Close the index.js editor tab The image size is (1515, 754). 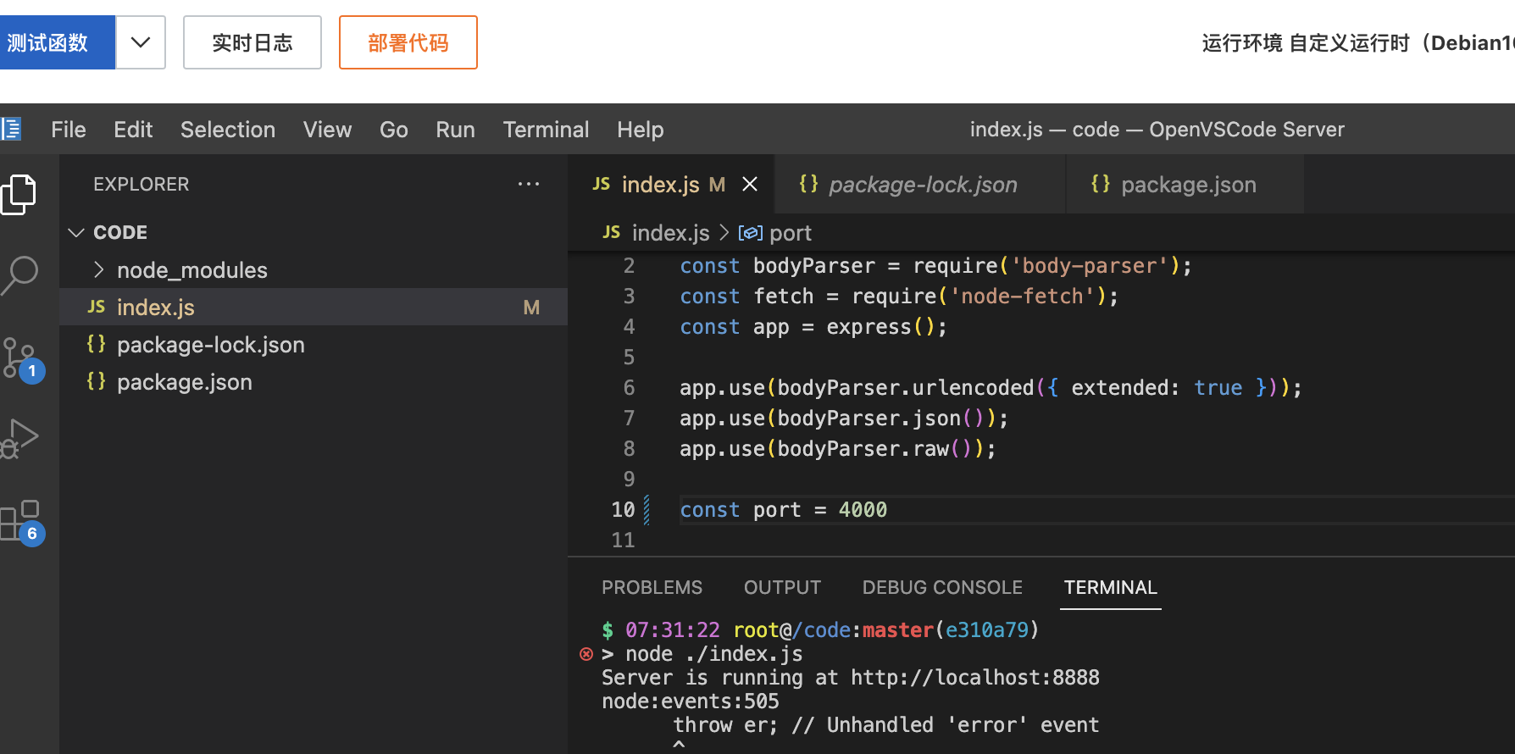pos(750,184)
